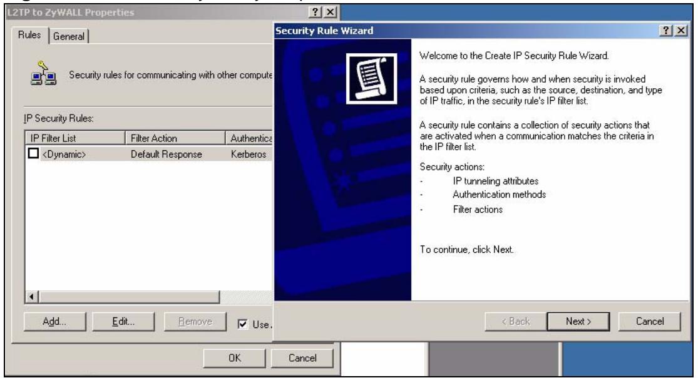Click the Kerberos authentication cell

click(249, 154)
